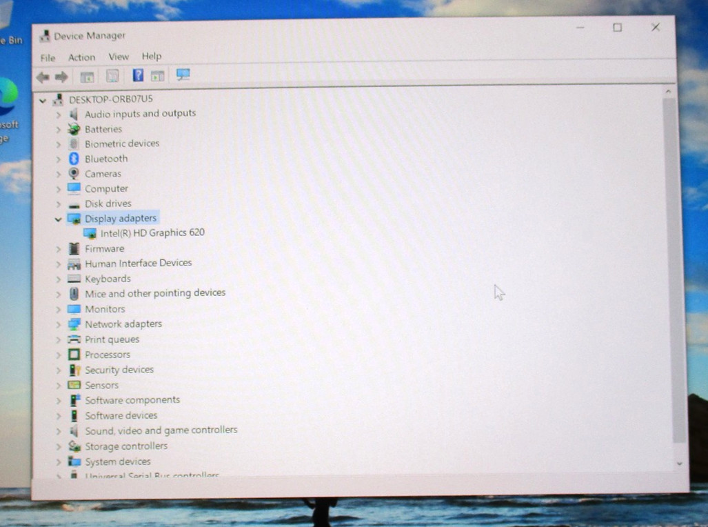Viewport: 708px width, 527px height.
Task: Click the Cameras webcam icon
Action: point(74,174)
